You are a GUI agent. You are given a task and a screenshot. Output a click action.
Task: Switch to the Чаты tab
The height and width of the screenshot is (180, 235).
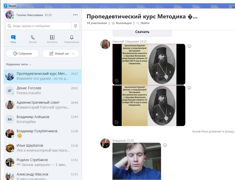click(13, 39)
